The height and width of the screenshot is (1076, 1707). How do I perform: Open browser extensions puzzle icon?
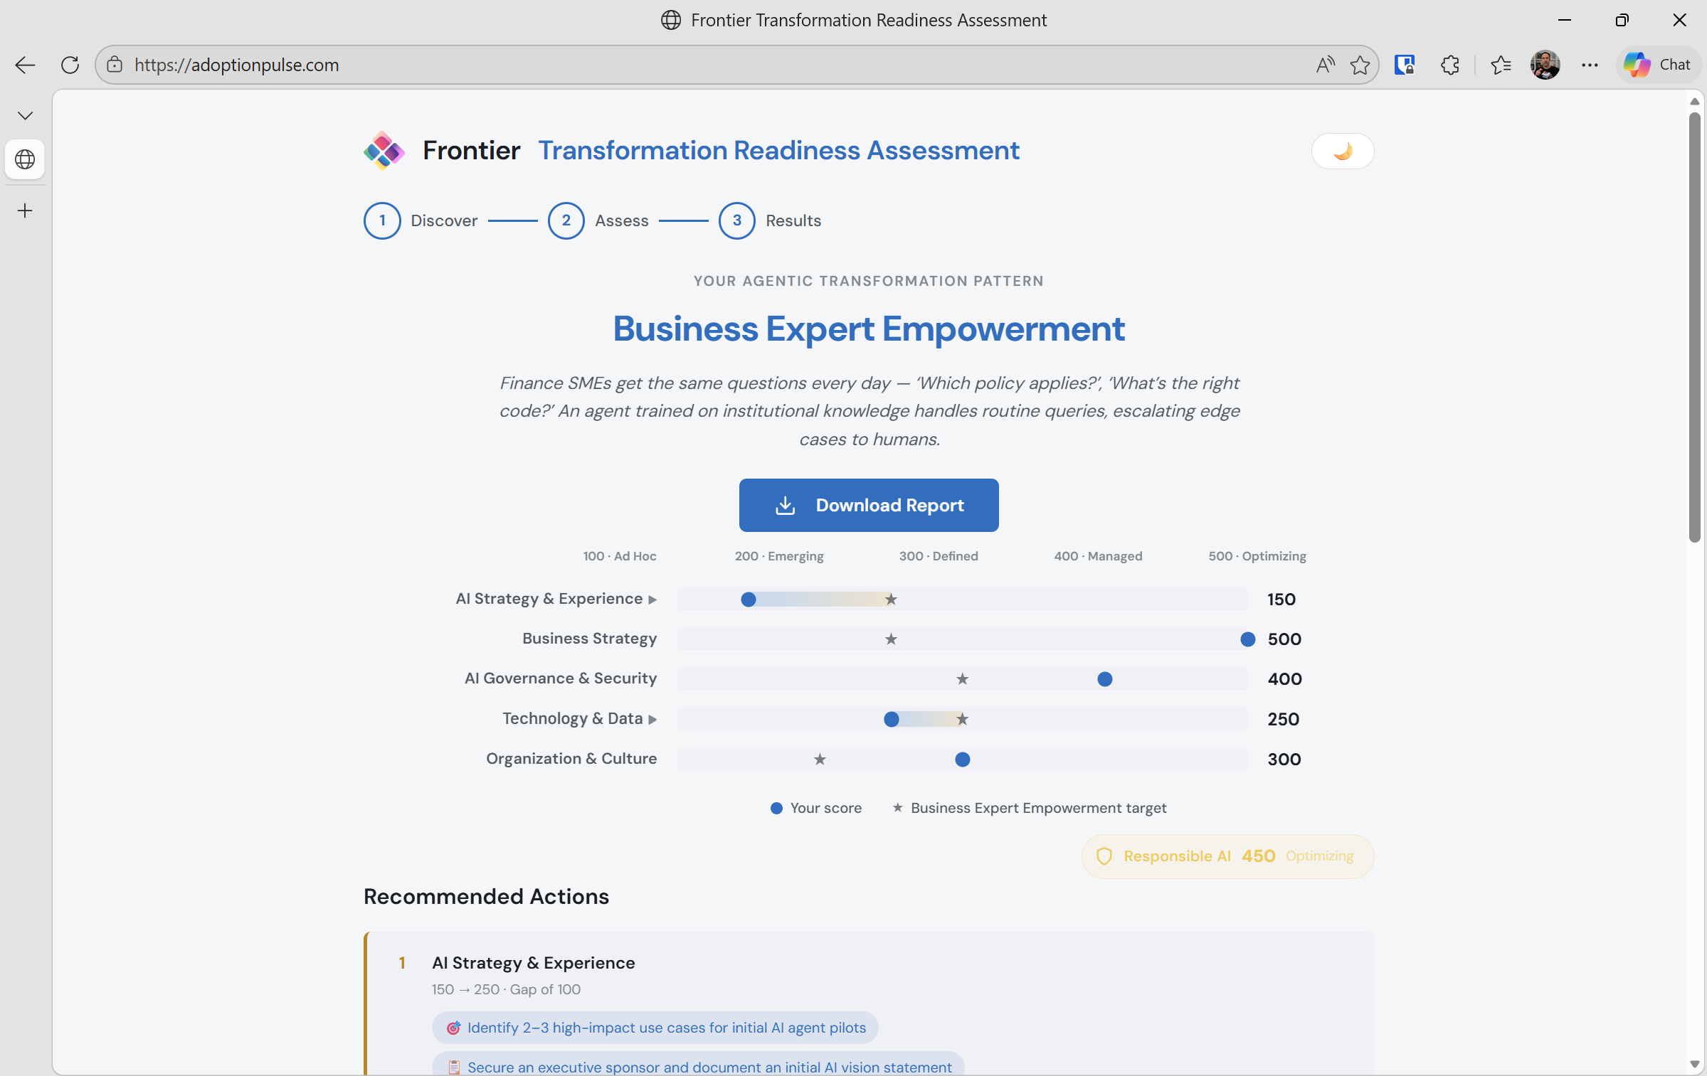[1449, 65]
